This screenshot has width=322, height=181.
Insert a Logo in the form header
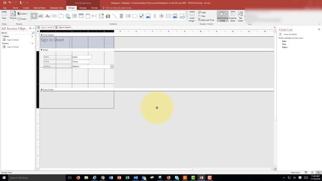click(x=202, y=12)
